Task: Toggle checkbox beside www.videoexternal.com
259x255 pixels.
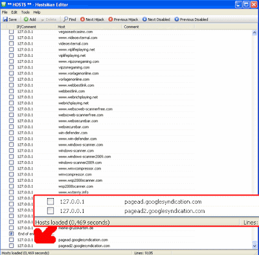Action: coord(11,38)
